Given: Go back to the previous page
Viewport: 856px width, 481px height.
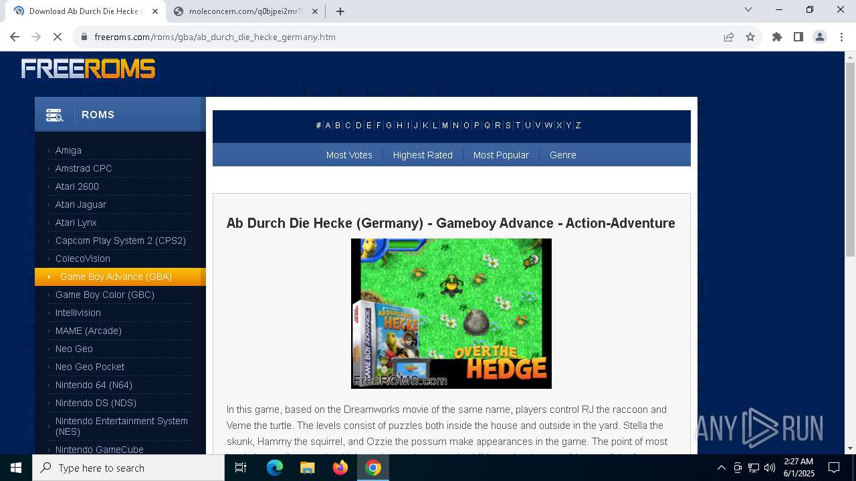Looking at the screenshot, I should click(15, 37).
